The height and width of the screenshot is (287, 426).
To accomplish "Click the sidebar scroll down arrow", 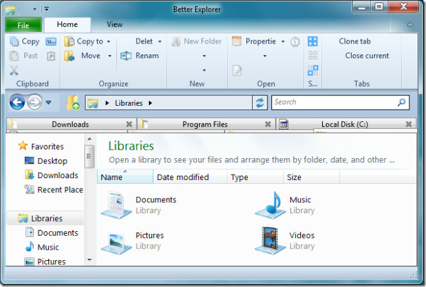I will click(x=89, y=260).
